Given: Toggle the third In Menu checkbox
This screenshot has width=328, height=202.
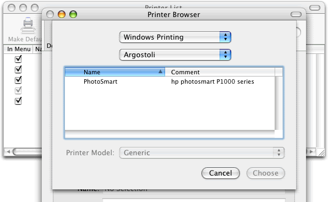Looking at the screenshot, I should (18, 80).
